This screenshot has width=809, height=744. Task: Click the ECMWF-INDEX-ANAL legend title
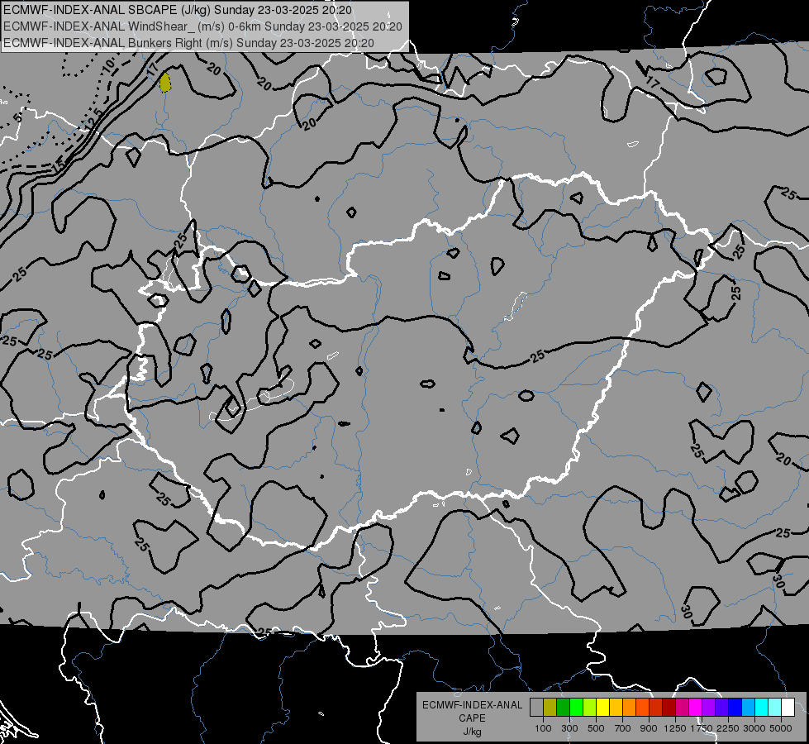coord(473,705)
